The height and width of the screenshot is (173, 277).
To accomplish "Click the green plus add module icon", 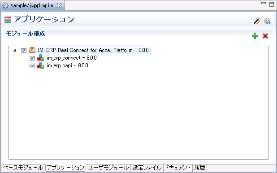I will tap(255, 36).
